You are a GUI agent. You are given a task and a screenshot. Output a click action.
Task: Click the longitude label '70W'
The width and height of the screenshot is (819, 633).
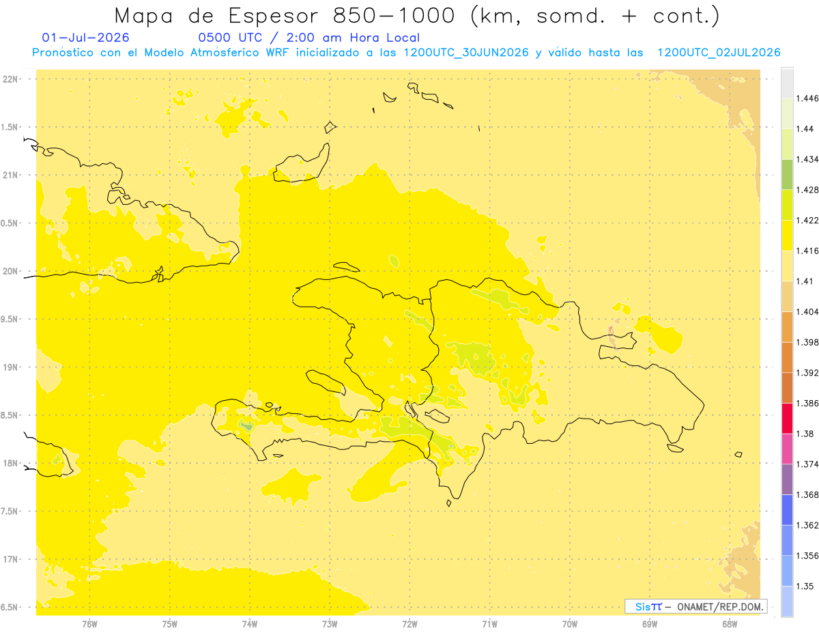point(570,623)
